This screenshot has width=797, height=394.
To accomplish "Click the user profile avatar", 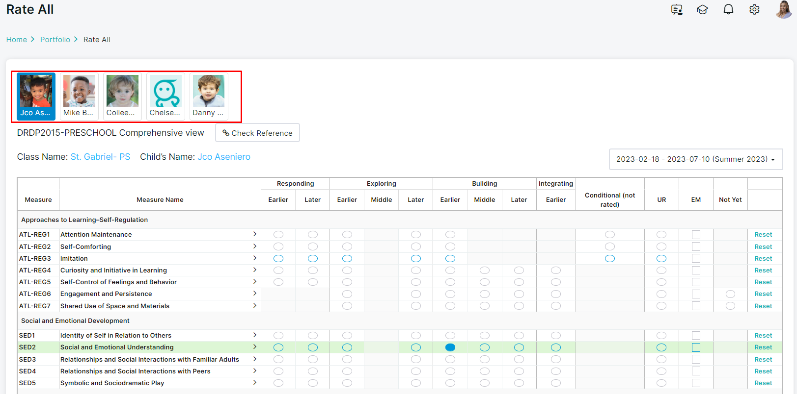I will 783,9.
